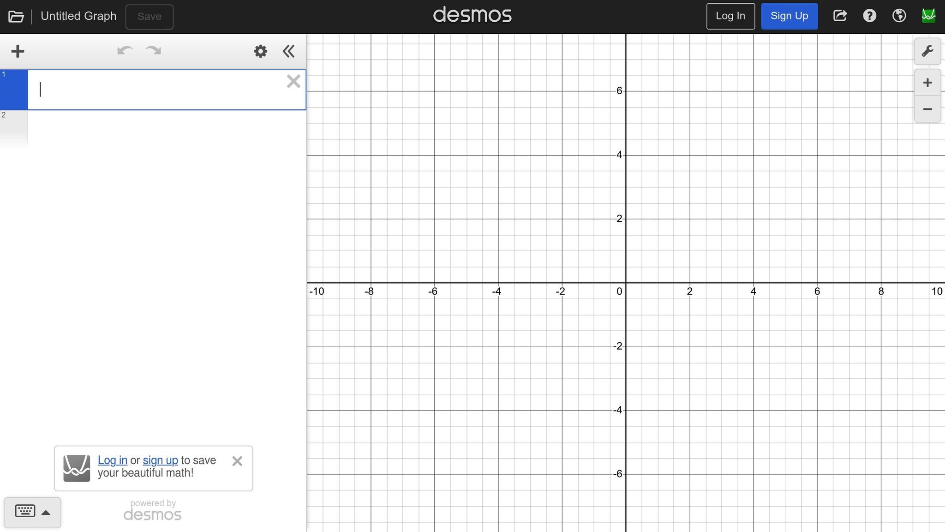
Task: Open the sign up link in the banner
Action: [160, 460]
